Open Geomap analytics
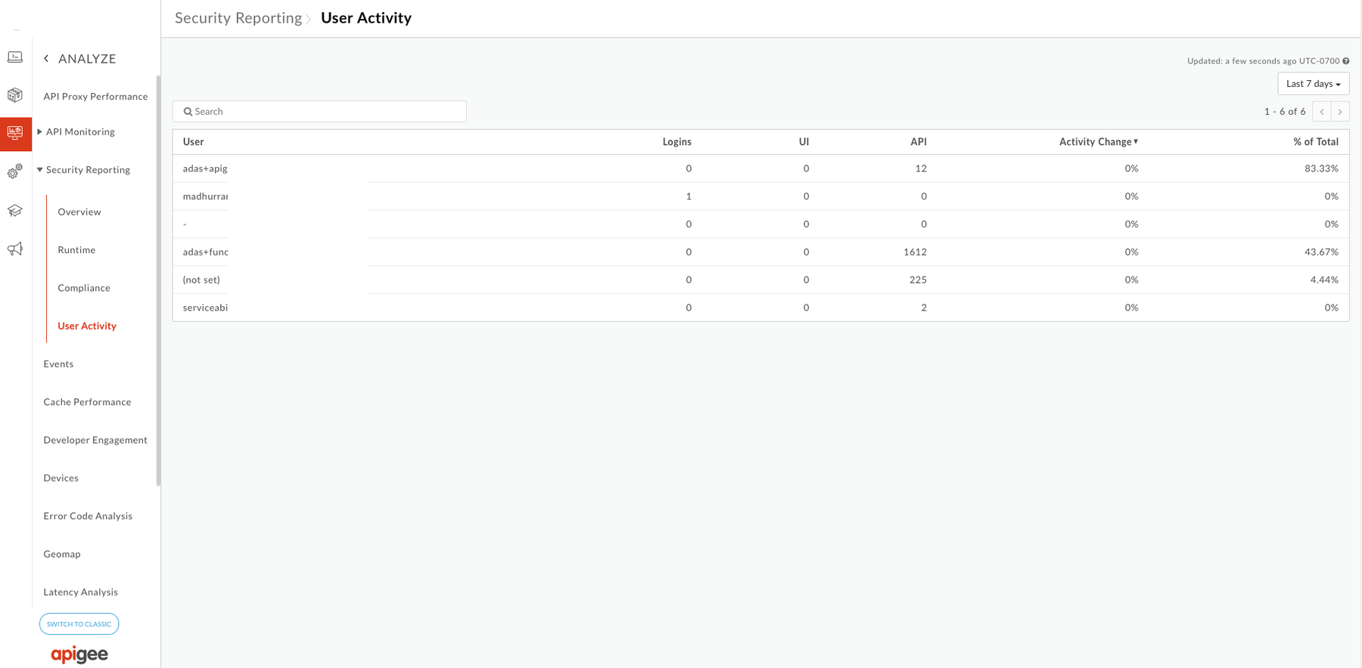Screen dimensions: 1362x668 tap(62, 554)
